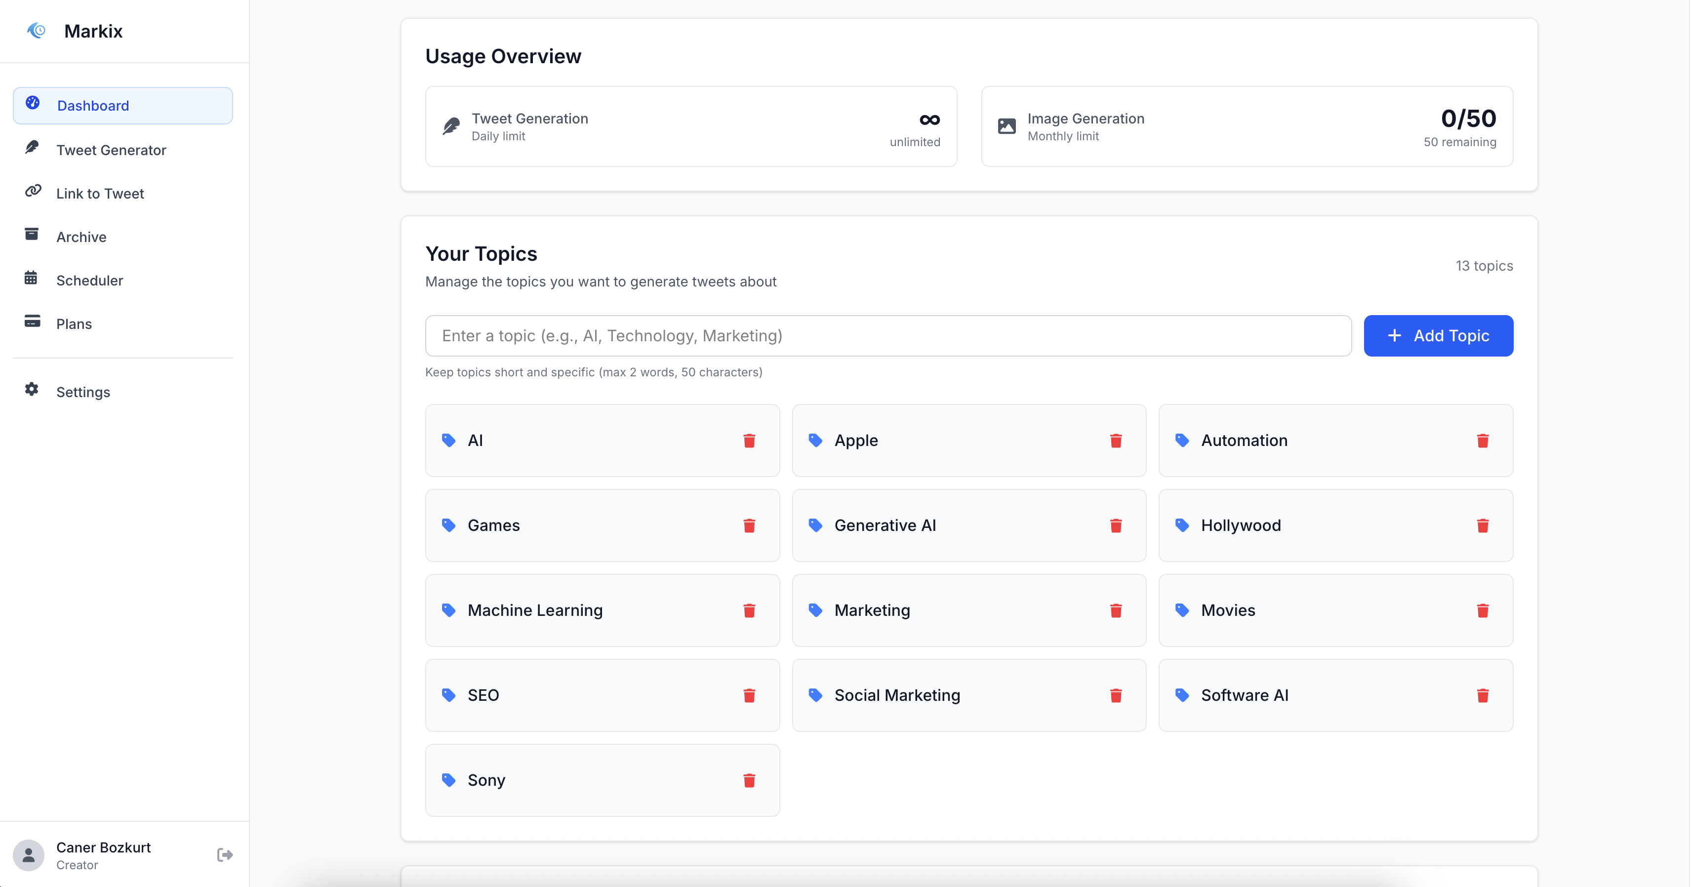Click tag icon on Automation topic

[x=1182, y=441]
